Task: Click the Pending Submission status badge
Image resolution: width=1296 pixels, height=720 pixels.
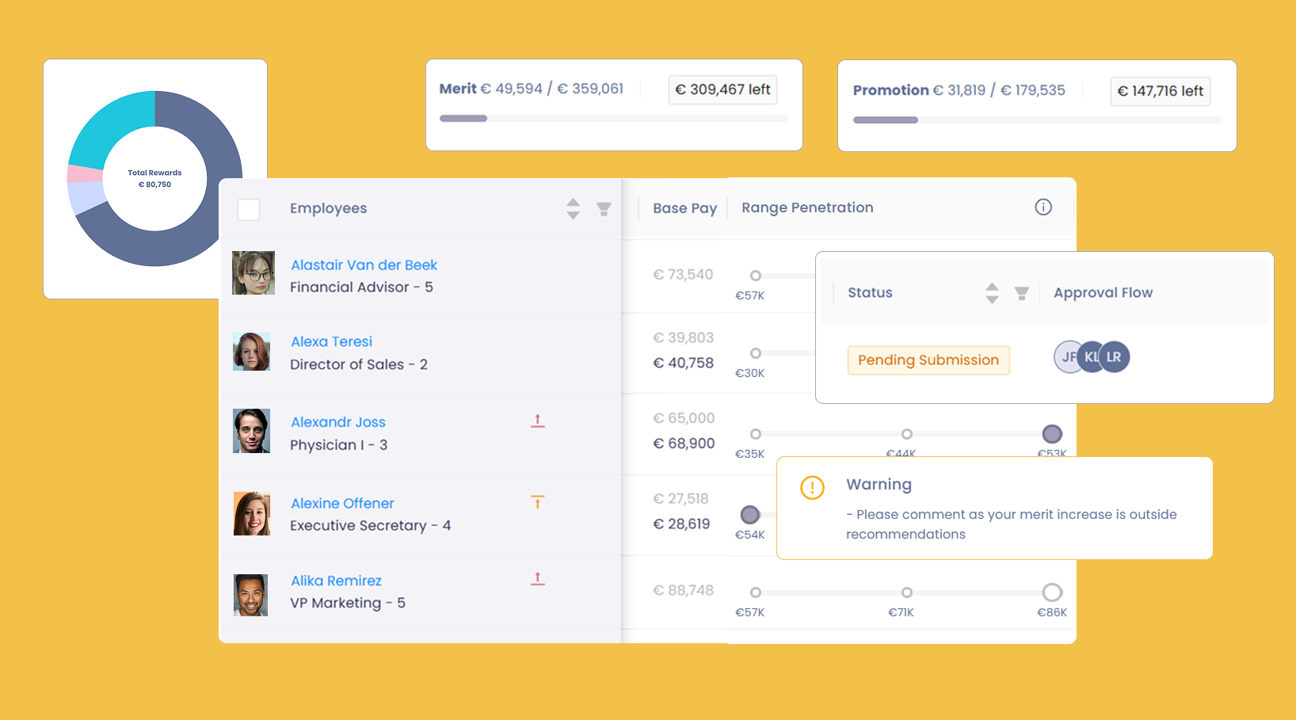Action: [928, 360]
